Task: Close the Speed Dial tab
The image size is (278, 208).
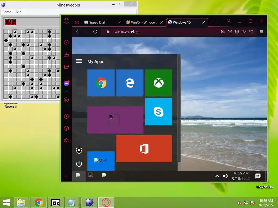Action: (x=120, y=22)
